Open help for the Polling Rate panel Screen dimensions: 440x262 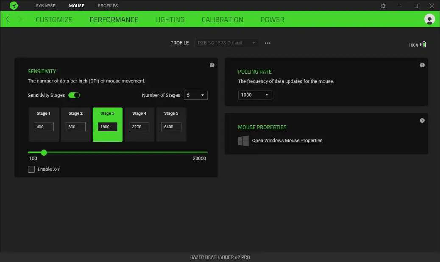click(422, 65)
